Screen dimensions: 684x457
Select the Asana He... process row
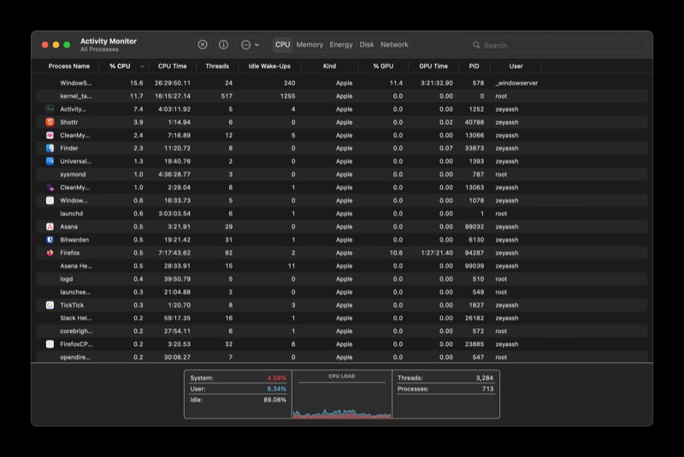[341, 266]
